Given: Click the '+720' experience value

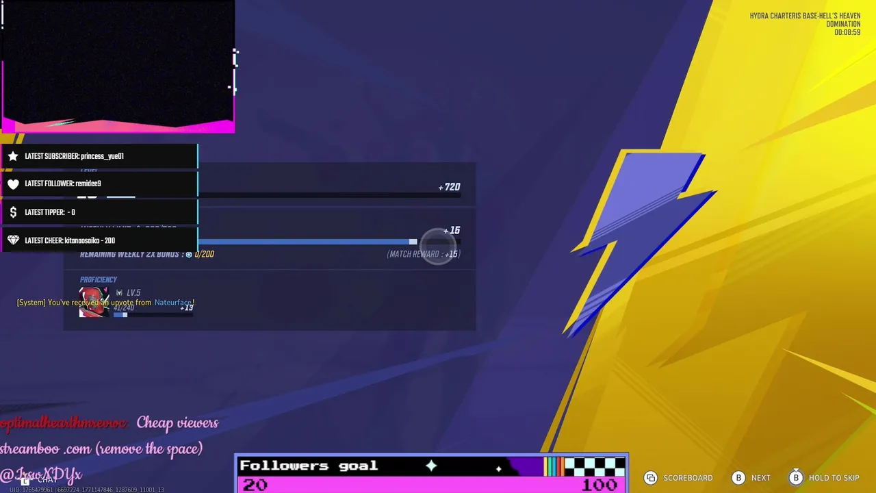Looking at the screenshot, I should 449,187.
